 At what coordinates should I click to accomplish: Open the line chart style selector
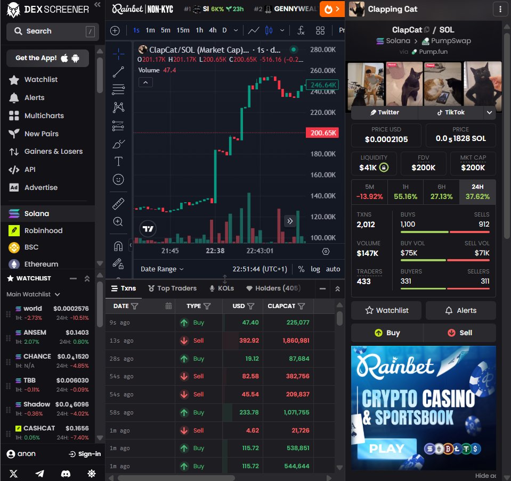(x=254, y=30)
